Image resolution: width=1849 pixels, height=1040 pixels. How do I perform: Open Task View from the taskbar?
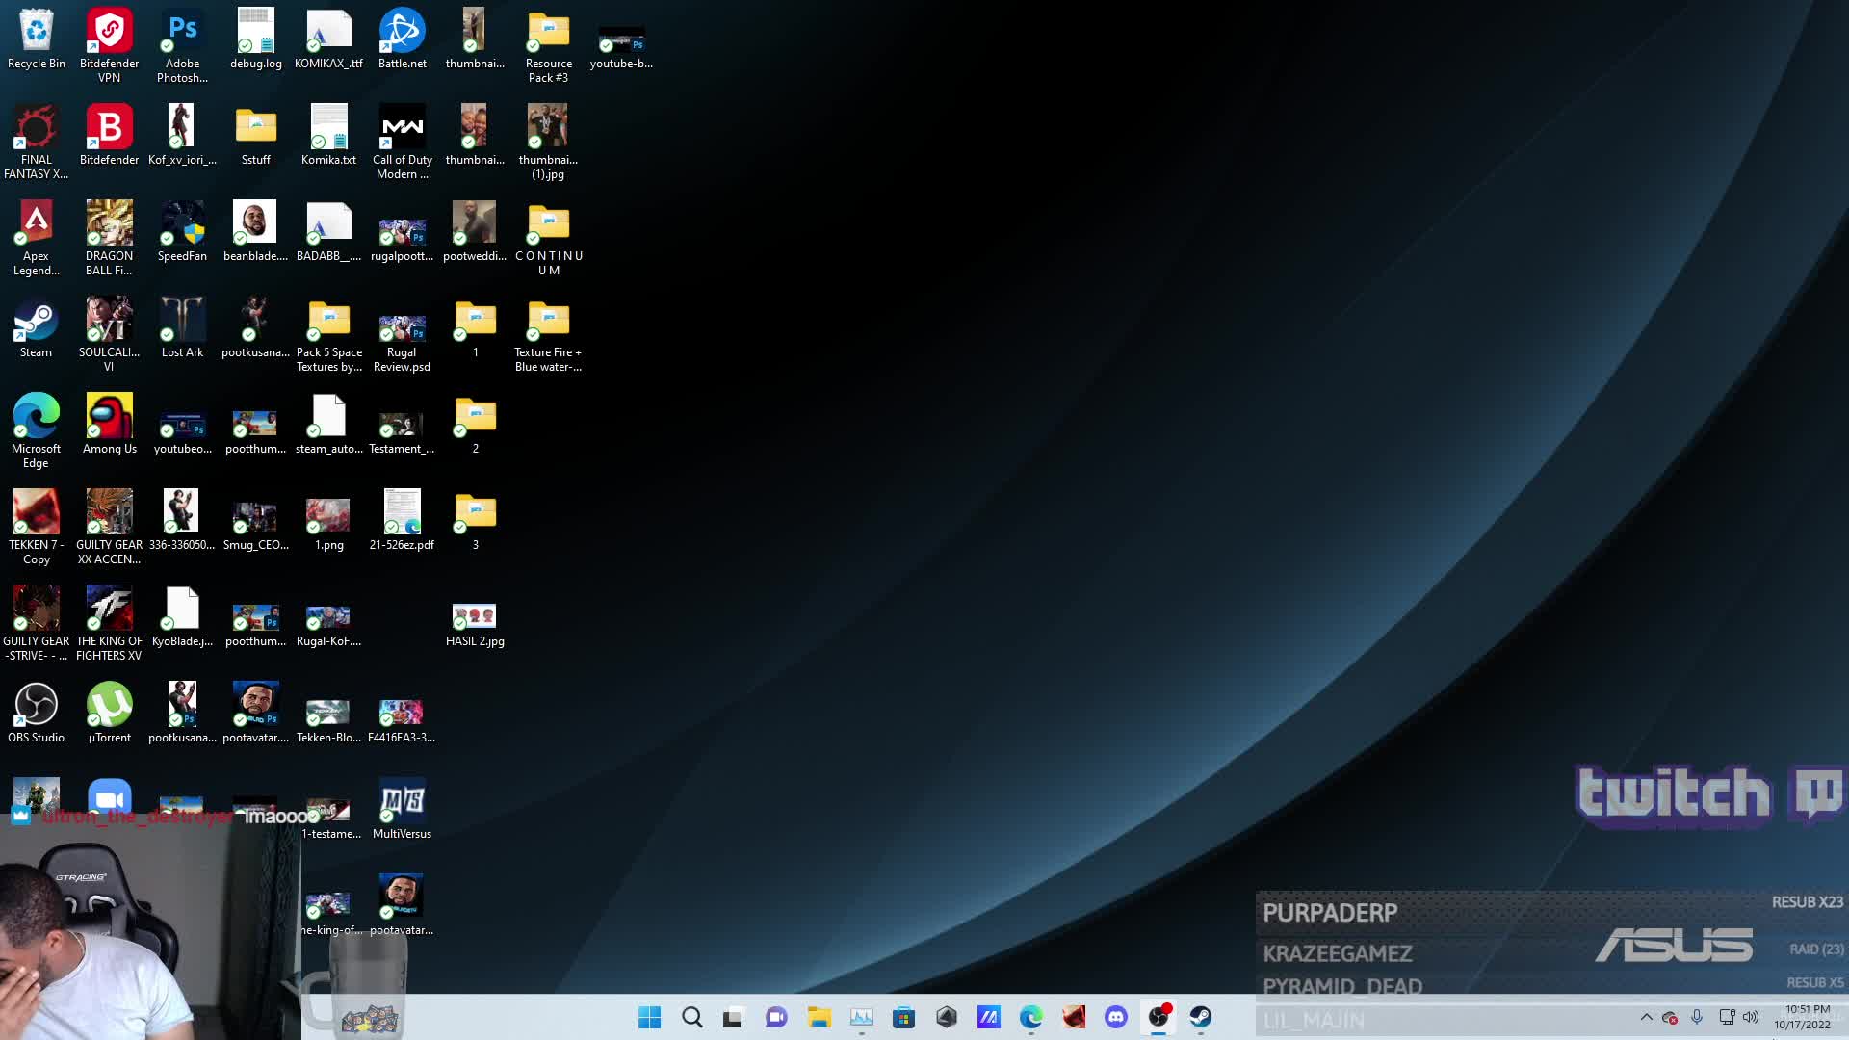[734, 1017]
